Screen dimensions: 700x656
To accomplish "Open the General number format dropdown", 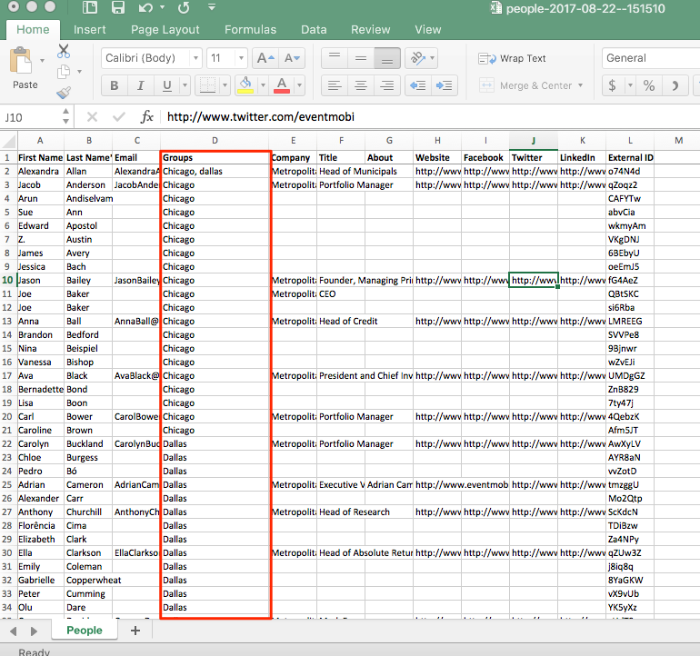I will click(x=650, y=58).
